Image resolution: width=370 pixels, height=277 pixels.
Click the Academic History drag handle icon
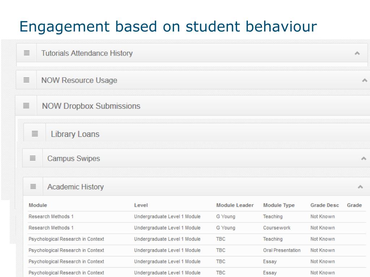click(33, 186)
